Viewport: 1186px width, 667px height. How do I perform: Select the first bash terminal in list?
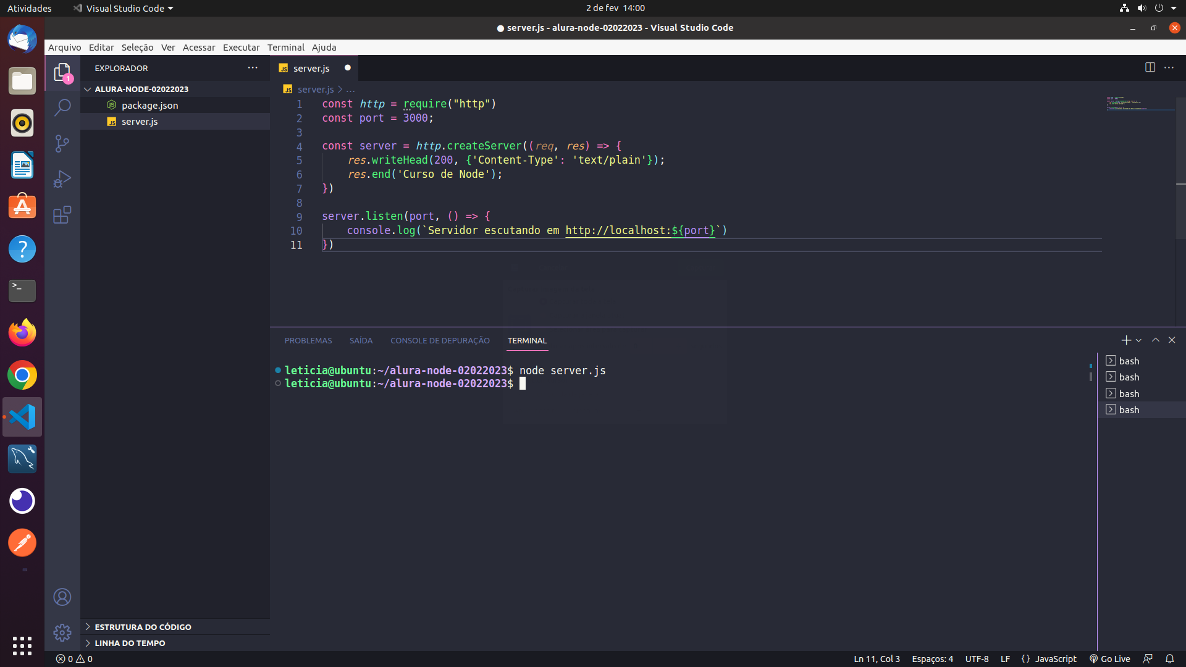[x=1142, y=361]
